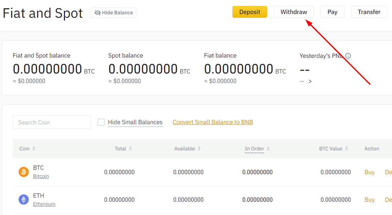Open Convert Small Balance to BNB
This screenshot has height=215, width=392.
pyautogui.click(x=213, y=122)
